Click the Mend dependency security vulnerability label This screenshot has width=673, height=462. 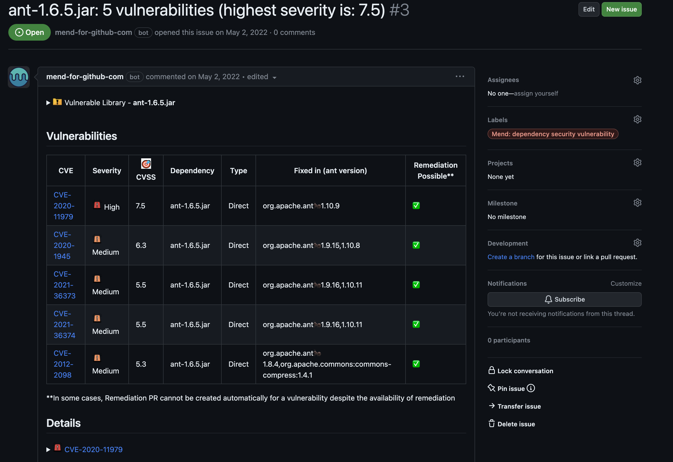point(552,134)
